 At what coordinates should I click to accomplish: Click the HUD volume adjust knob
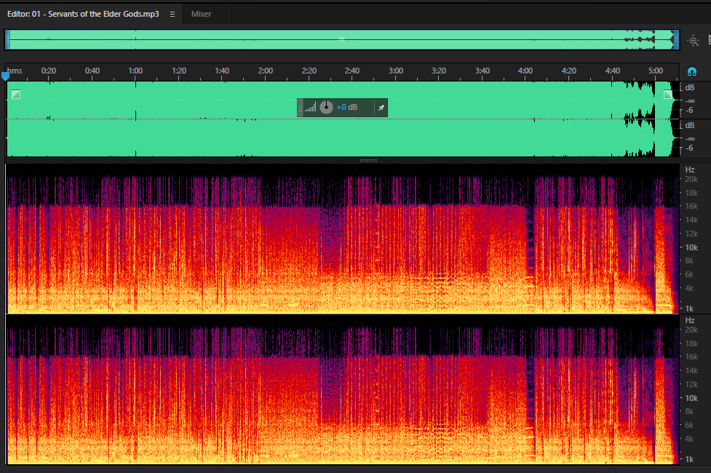326,108
